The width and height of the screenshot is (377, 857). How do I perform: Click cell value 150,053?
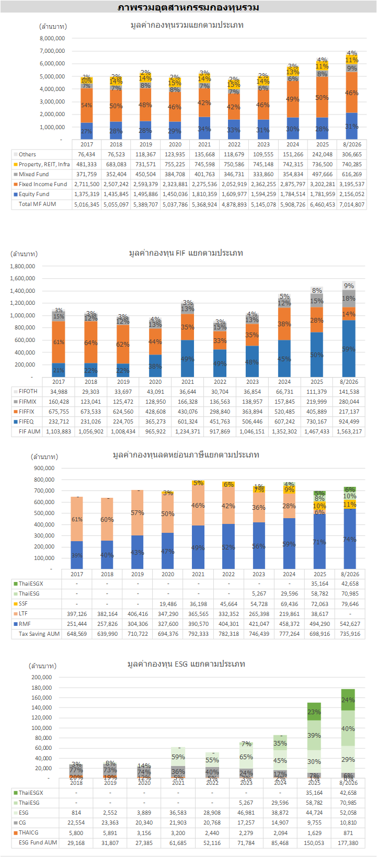click(x=314, y=843)
